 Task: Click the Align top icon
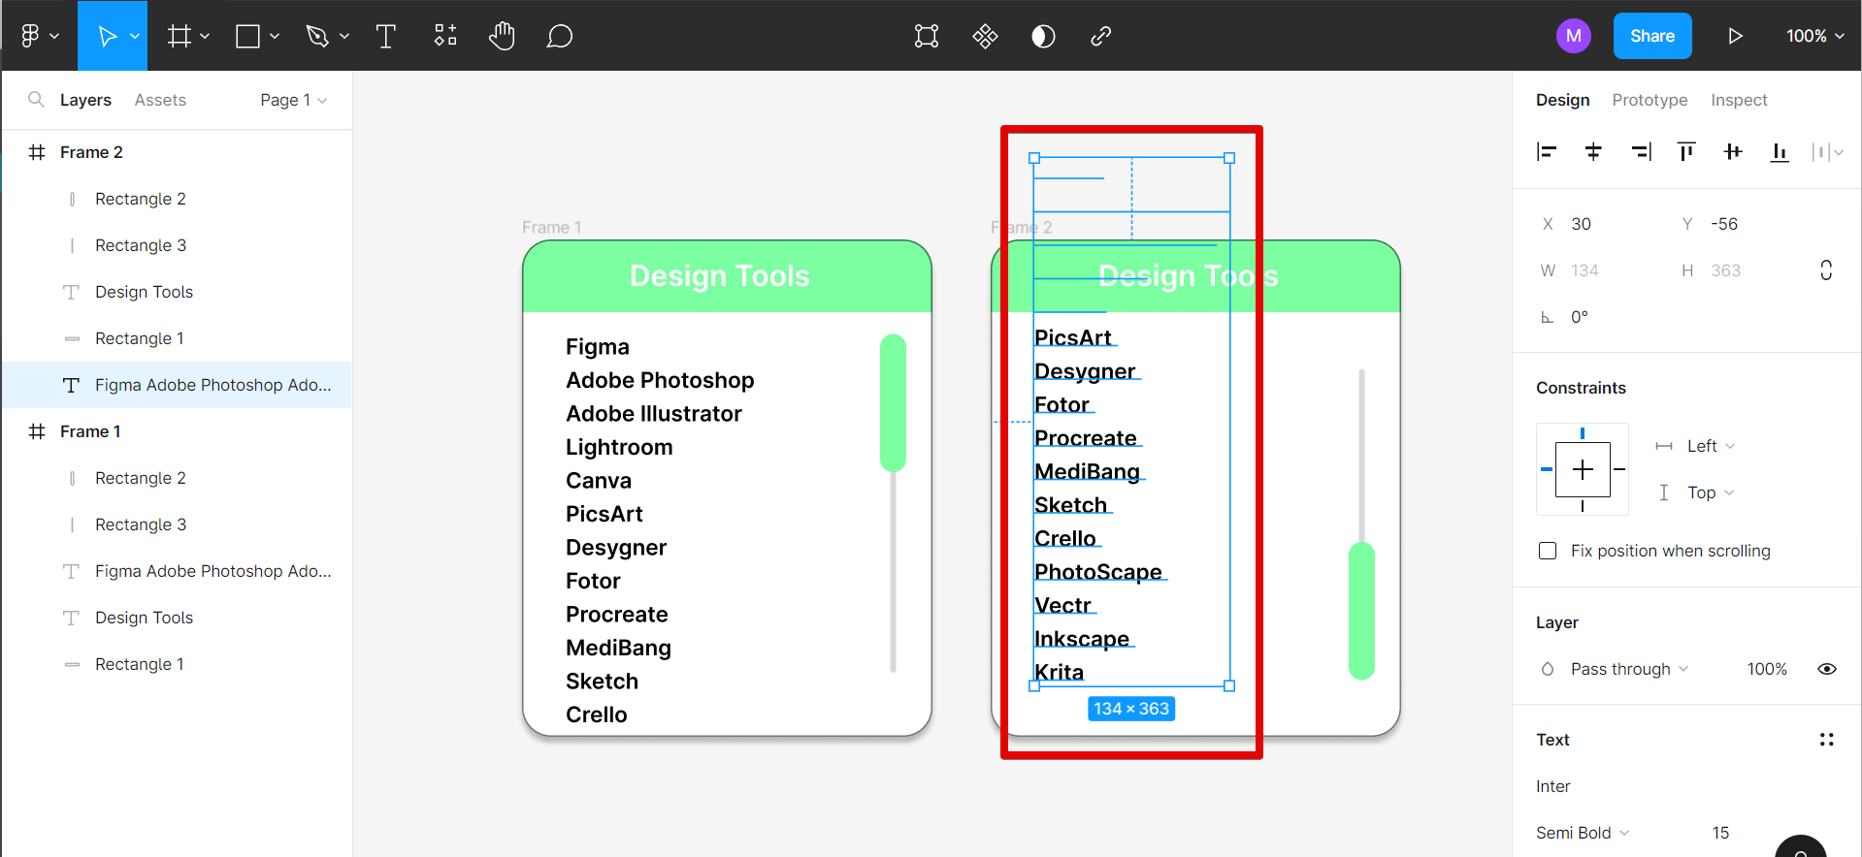pos(1686,151)
